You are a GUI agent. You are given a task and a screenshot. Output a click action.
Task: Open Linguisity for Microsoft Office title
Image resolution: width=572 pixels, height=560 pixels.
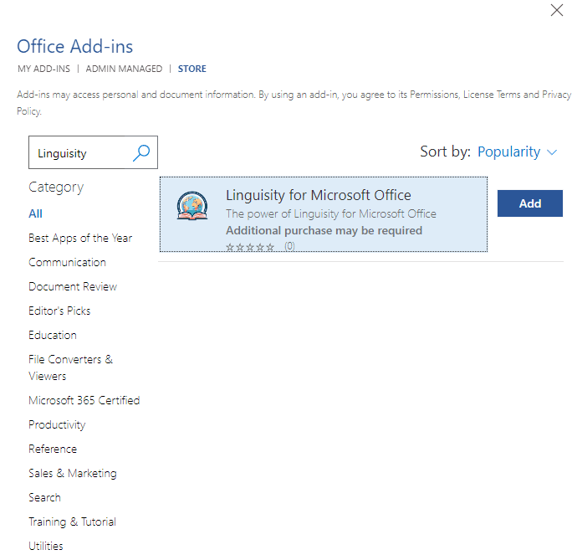coord(318,195)
